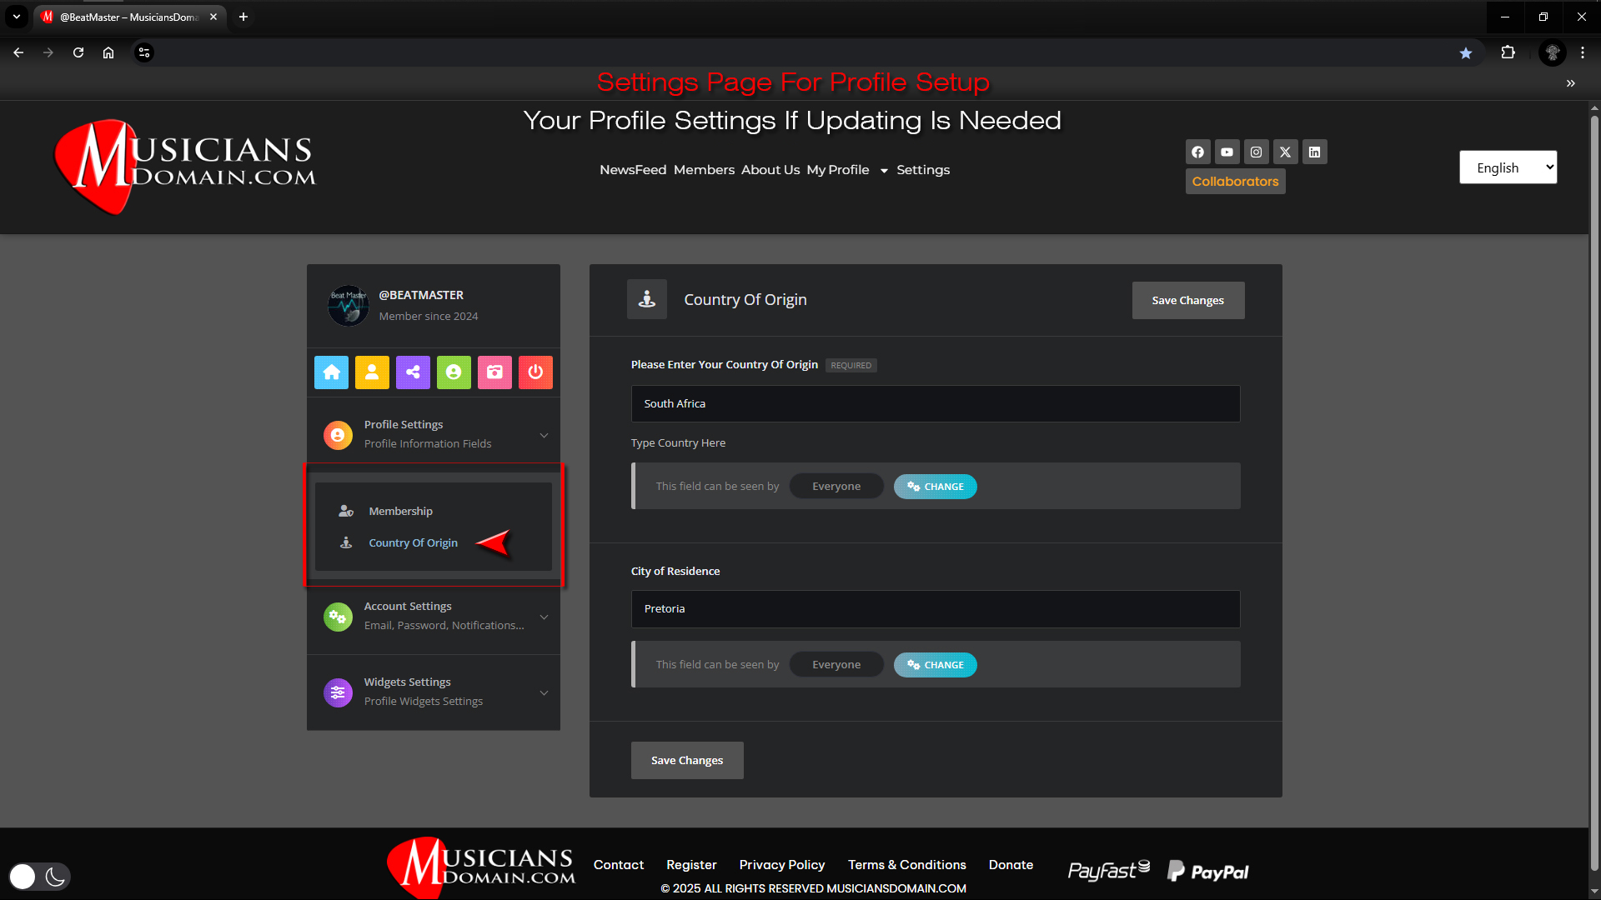Click the browser home button
The height and width of the screenshot is (900, 1601).
108,52
